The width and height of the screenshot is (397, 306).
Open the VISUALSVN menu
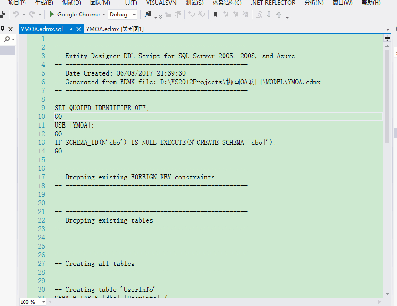(161, 3)
